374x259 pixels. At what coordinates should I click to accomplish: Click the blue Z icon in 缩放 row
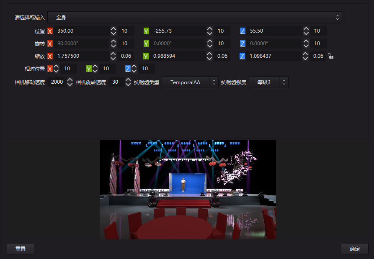242,56
